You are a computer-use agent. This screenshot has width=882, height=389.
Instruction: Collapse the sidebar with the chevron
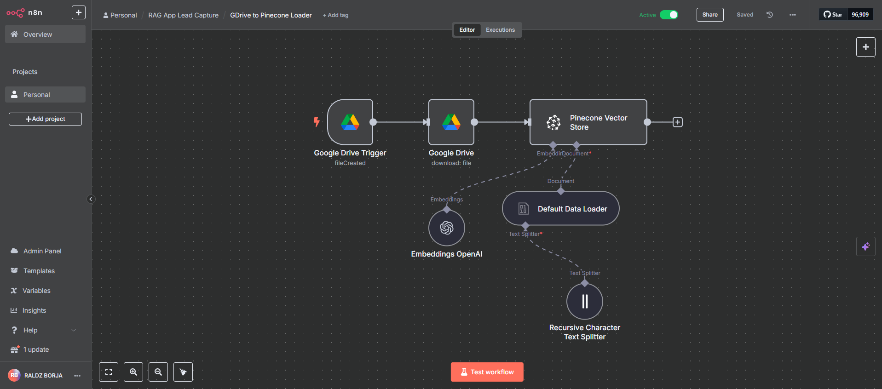(91, 199)
